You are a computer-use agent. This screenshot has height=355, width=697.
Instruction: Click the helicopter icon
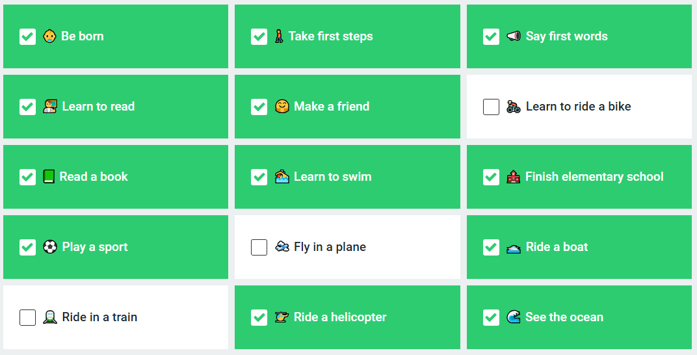point(282,317)
